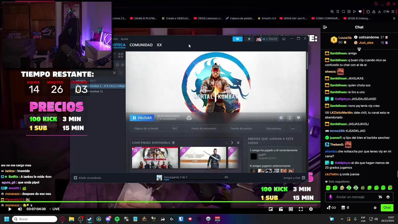
Task: Click Añadir un producto
Action: coord(87,178)
